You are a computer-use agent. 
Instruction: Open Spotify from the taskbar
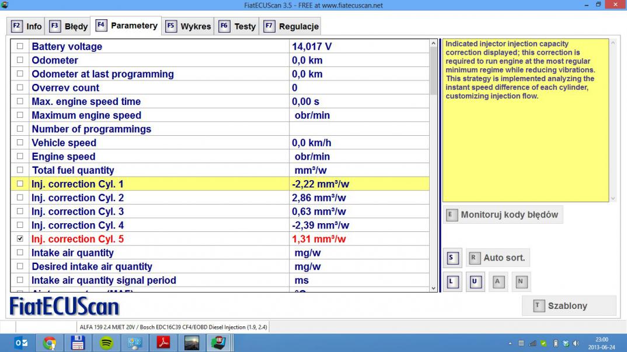pos(106,343)
